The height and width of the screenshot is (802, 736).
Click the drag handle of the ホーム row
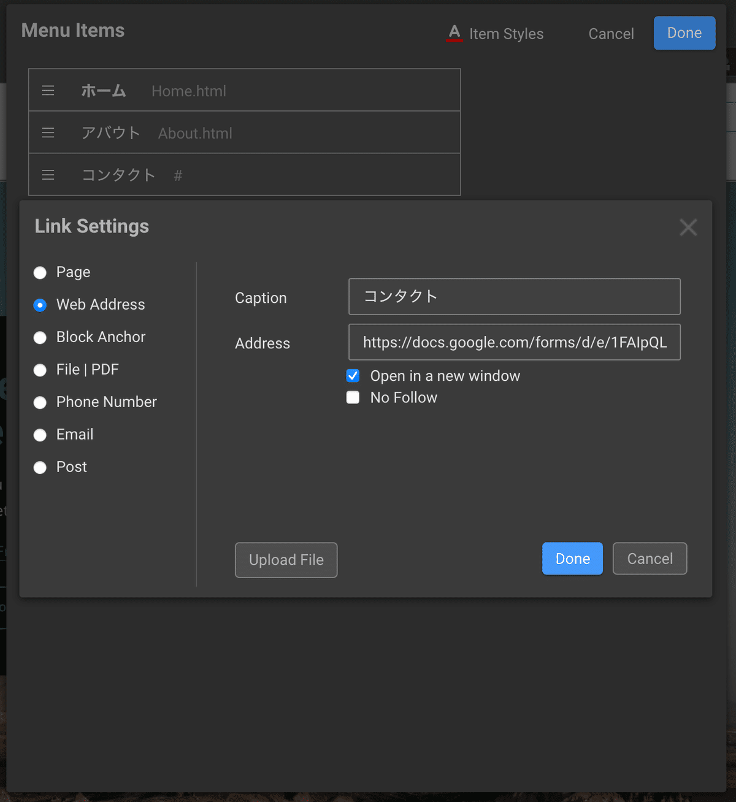tap(48, 91)
